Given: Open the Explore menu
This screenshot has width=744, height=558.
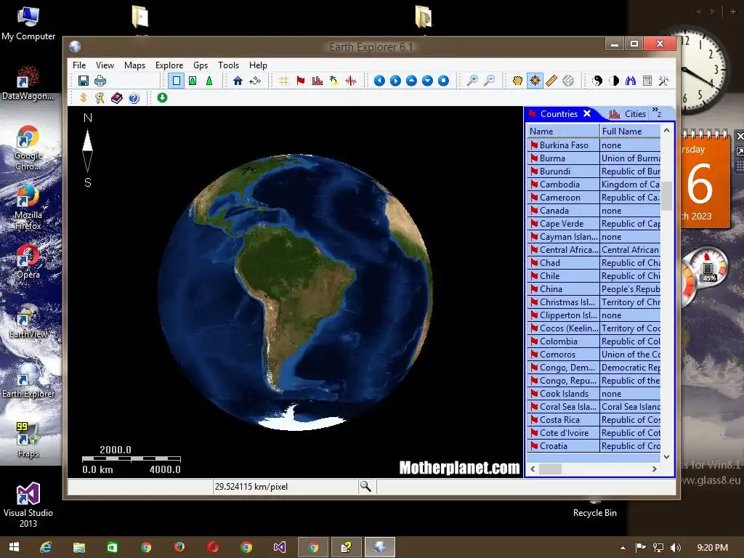Looking at the screenshot, I should pyautogui.click(x=169, y=65).
